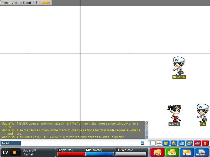Open the TRADE button
210x157 pixels.
[172, 152]
